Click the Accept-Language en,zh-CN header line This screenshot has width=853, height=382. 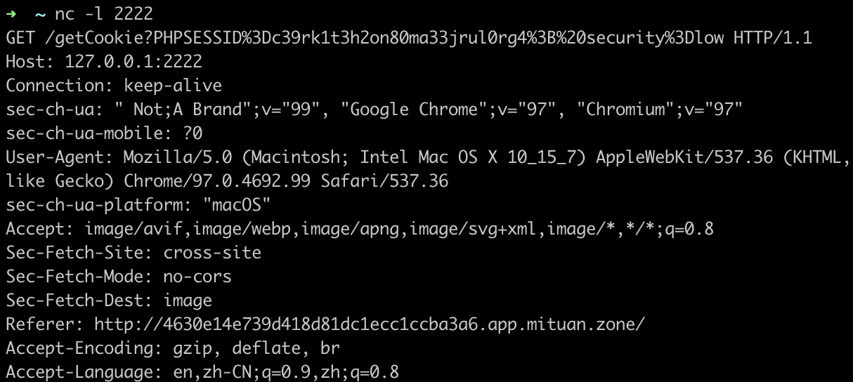click(202, 372)
